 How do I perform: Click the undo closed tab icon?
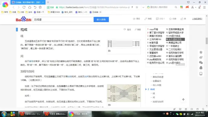coord(35,7)
